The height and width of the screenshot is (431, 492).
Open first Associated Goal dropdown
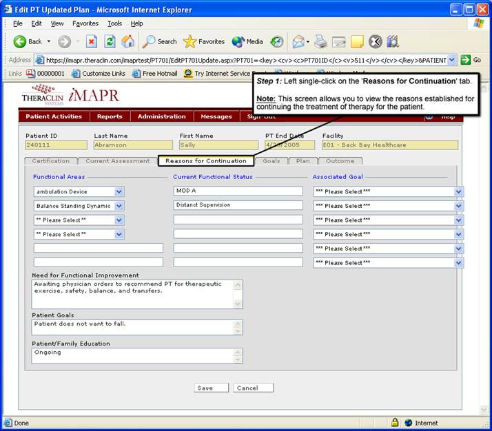point(458,191)
